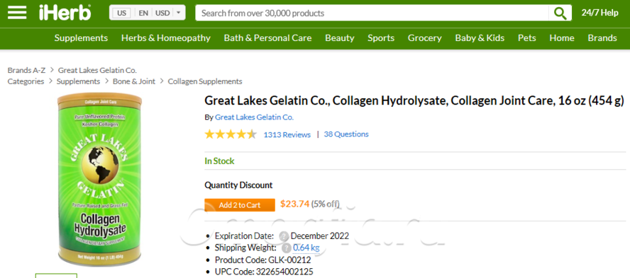Open the 38 Questions link
The height and width of the screenshot is (278, 630).
[x=346, y=134]
